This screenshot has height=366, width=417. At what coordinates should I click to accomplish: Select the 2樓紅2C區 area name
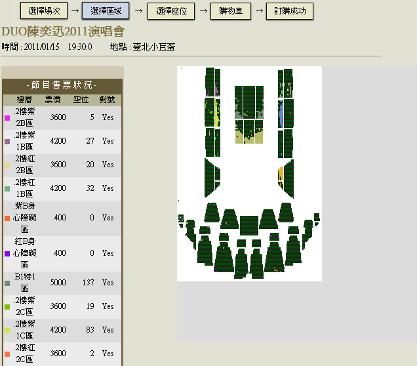click(24, 354)
